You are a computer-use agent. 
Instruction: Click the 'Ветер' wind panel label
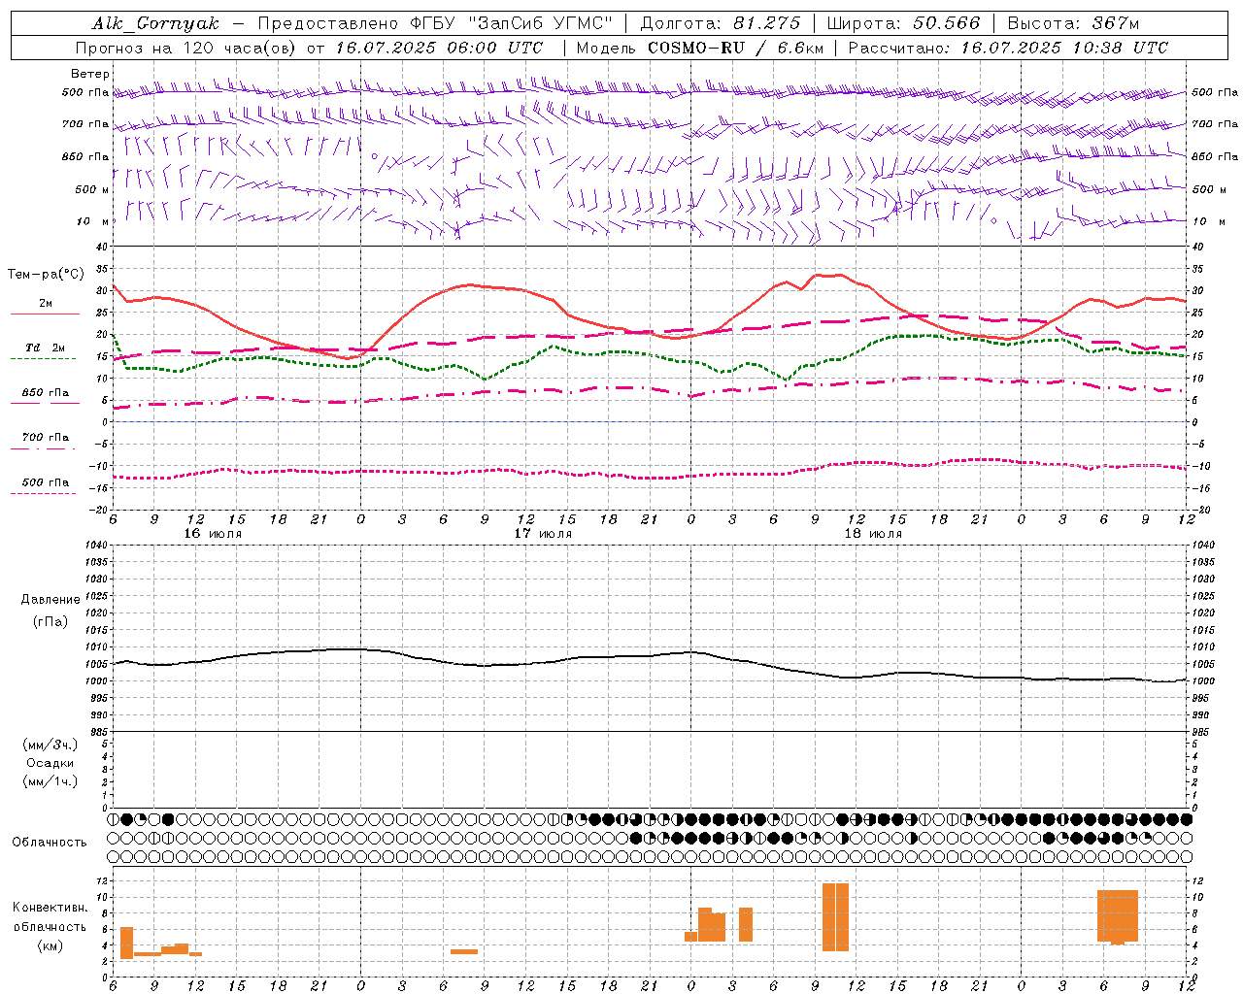coord(89,74)
